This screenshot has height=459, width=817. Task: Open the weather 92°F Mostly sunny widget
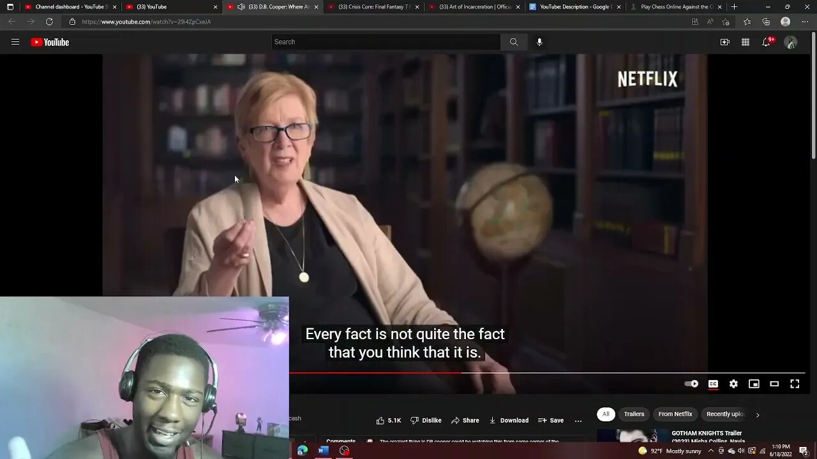[670, 451]
